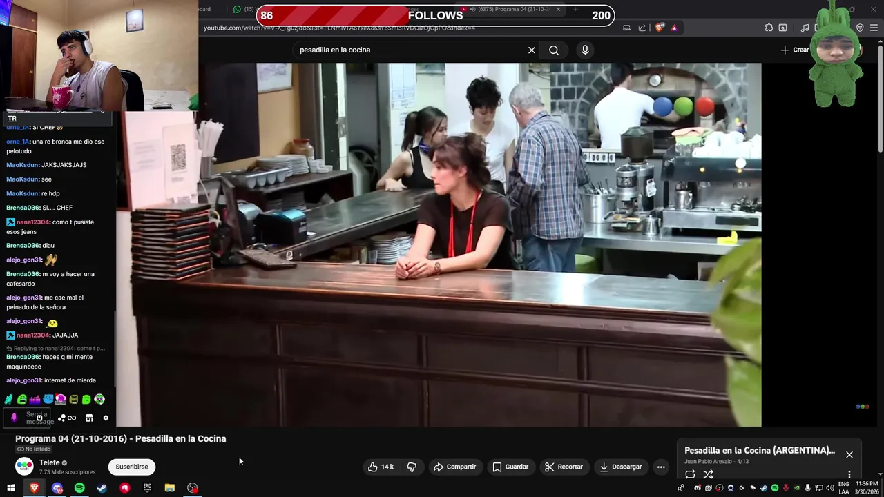Viewport: 884px width, 497px height.
Task: Open the Brave hamburger main menu
Action: (874, 28)
